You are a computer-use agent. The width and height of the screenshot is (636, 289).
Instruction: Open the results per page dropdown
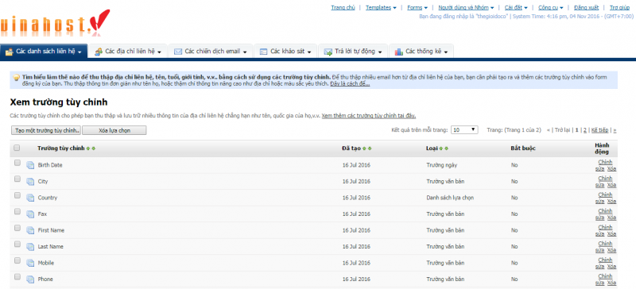[464, 130]
